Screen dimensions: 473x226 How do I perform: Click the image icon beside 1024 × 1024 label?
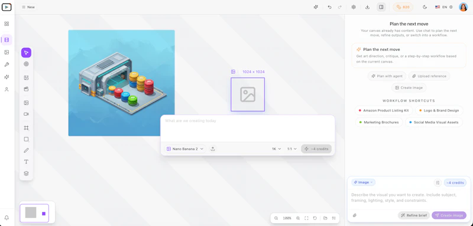233,71
